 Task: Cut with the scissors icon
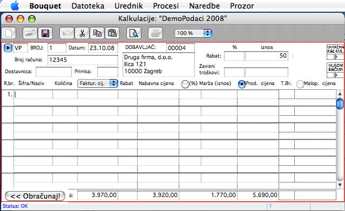pos(82,33)
